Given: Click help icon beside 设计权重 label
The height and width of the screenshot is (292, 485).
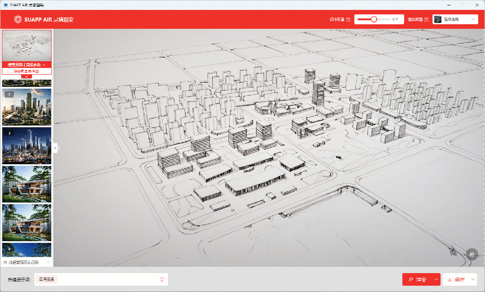Looking at the screenshot, I should point(348,19).
